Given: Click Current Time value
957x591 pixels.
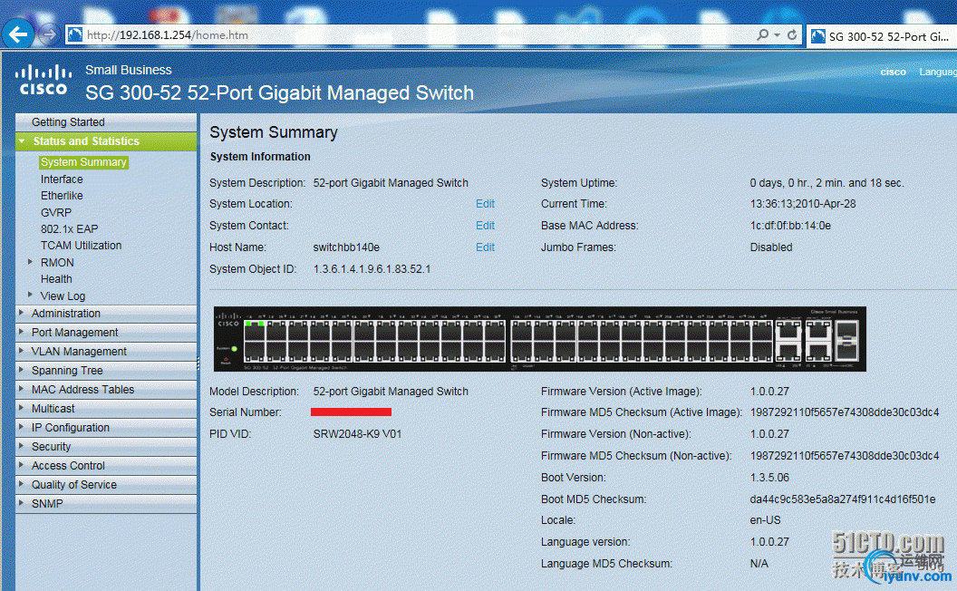Looking at the screenshot, I should (803, 204).
